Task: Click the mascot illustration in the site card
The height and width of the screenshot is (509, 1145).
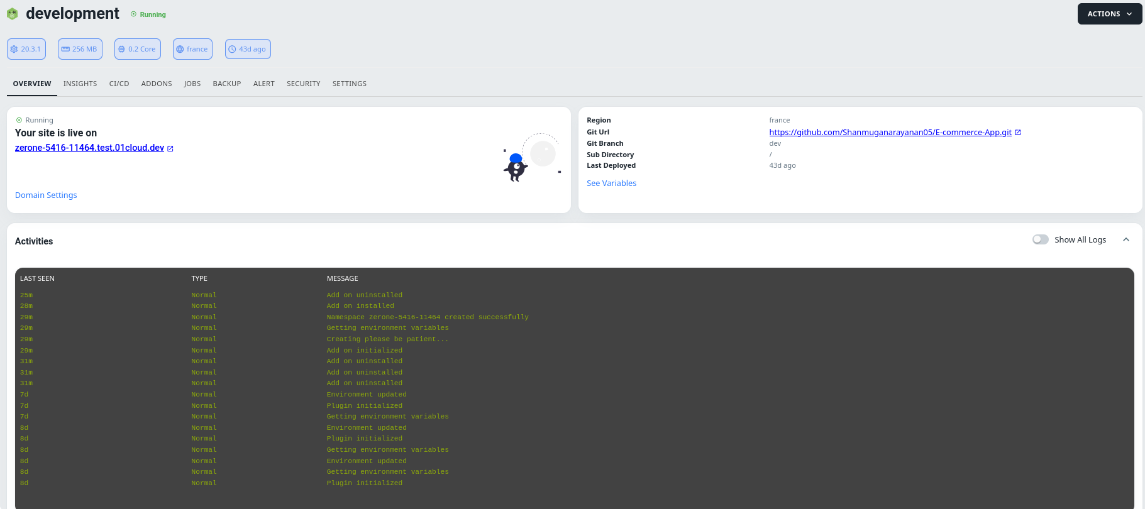Action: coord(531,158)
